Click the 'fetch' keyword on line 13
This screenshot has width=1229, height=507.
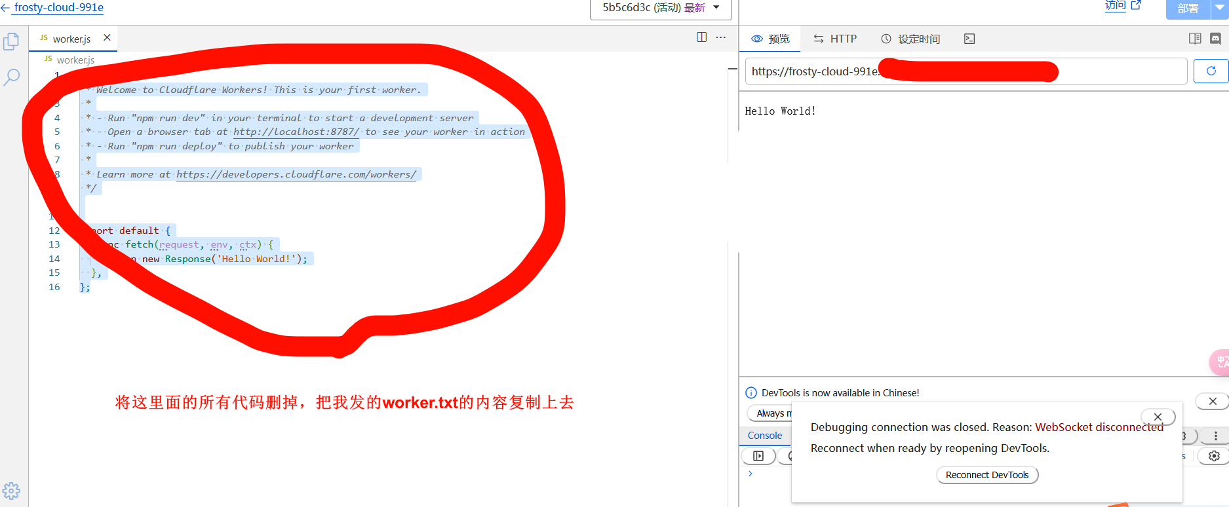click(x=139, y=244)
